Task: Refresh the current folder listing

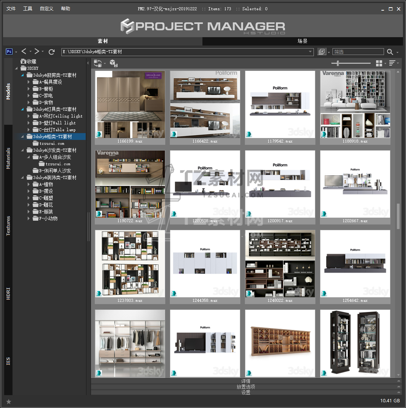Action: pyautogui.click(x=52, y=52)
